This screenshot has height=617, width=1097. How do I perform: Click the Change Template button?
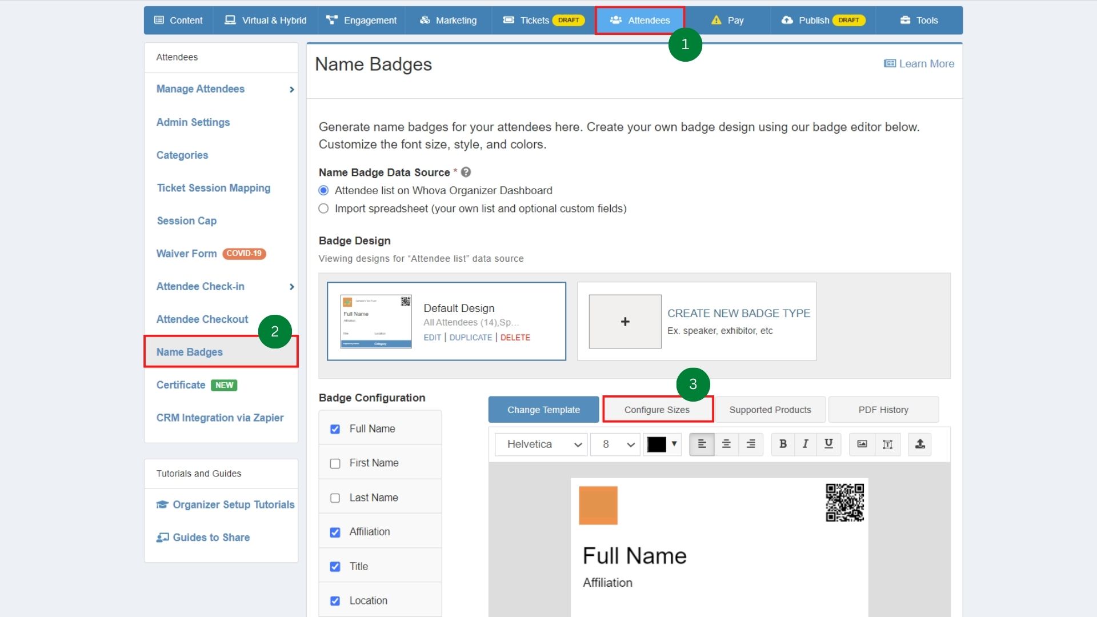point(543,409)
